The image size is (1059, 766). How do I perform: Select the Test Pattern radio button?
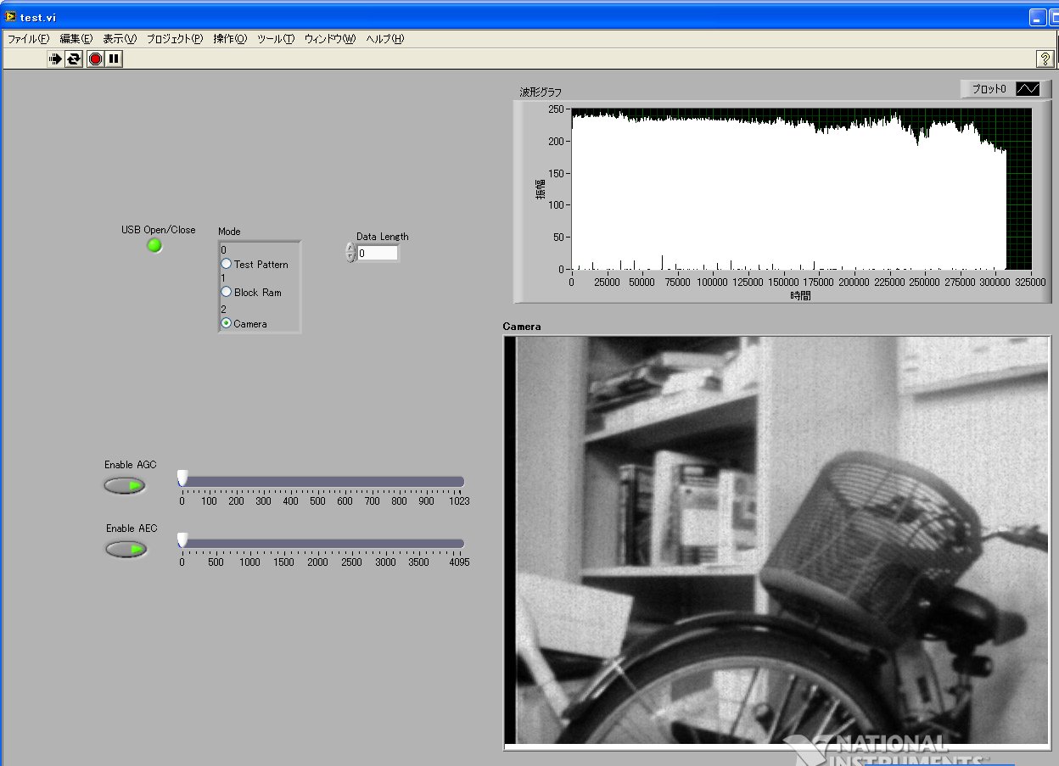pos(227,264)
